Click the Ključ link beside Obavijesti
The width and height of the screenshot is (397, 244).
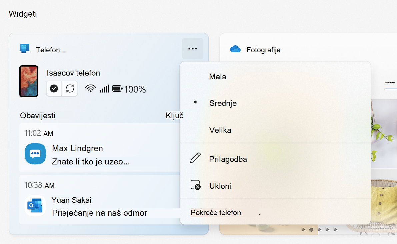coord(174,116)
